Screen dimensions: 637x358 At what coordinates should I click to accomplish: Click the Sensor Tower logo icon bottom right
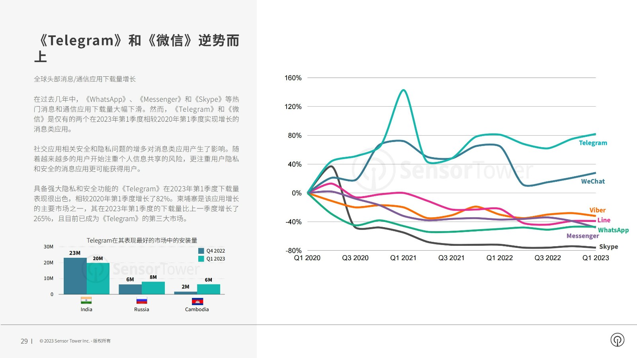click(617, 340)
